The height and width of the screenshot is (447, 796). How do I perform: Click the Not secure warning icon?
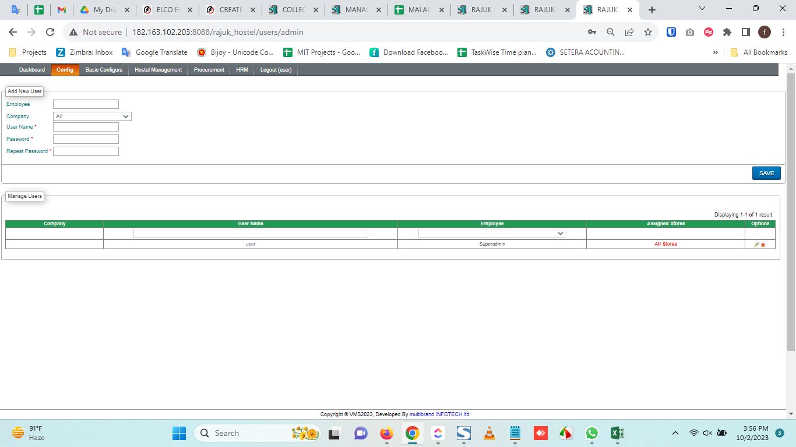click(73, 32)
